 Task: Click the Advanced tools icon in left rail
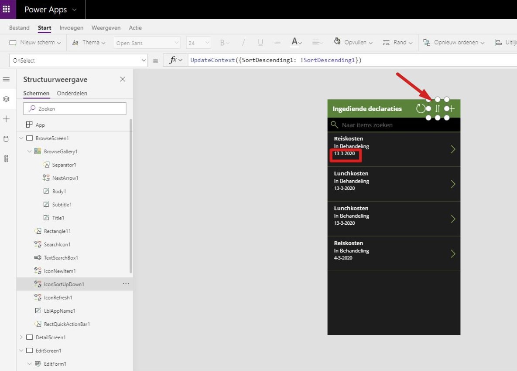7,159
